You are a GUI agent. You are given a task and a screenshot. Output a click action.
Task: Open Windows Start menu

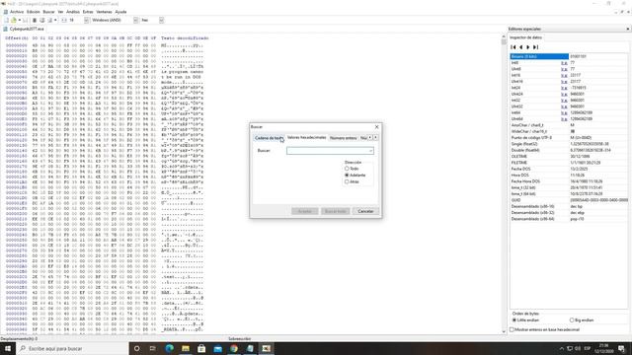tap(8, 348)
